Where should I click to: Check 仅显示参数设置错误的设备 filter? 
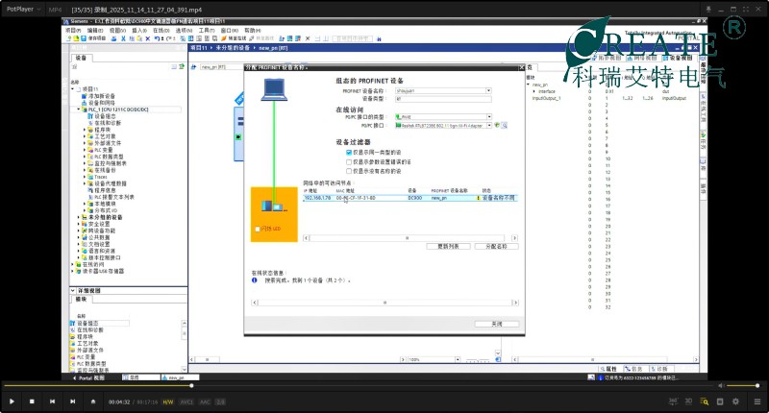click(x=349, y=161)
